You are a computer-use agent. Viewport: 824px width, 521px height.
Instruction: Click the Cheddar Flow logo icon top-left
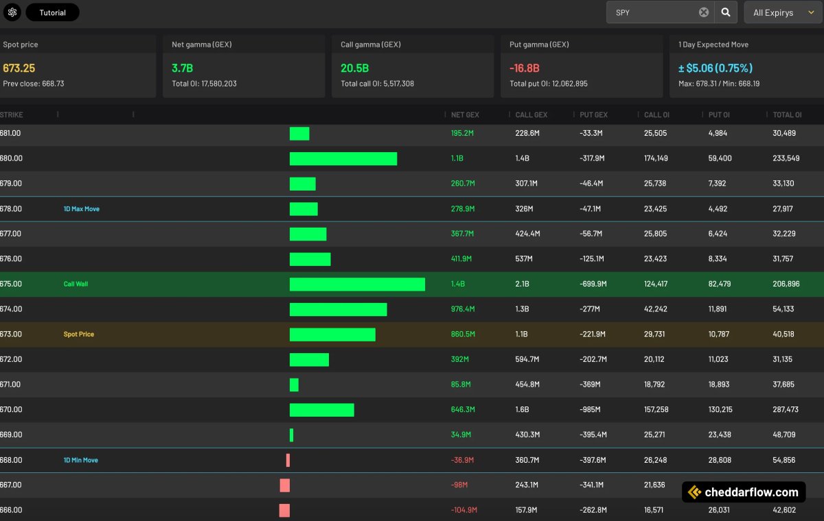12,12
